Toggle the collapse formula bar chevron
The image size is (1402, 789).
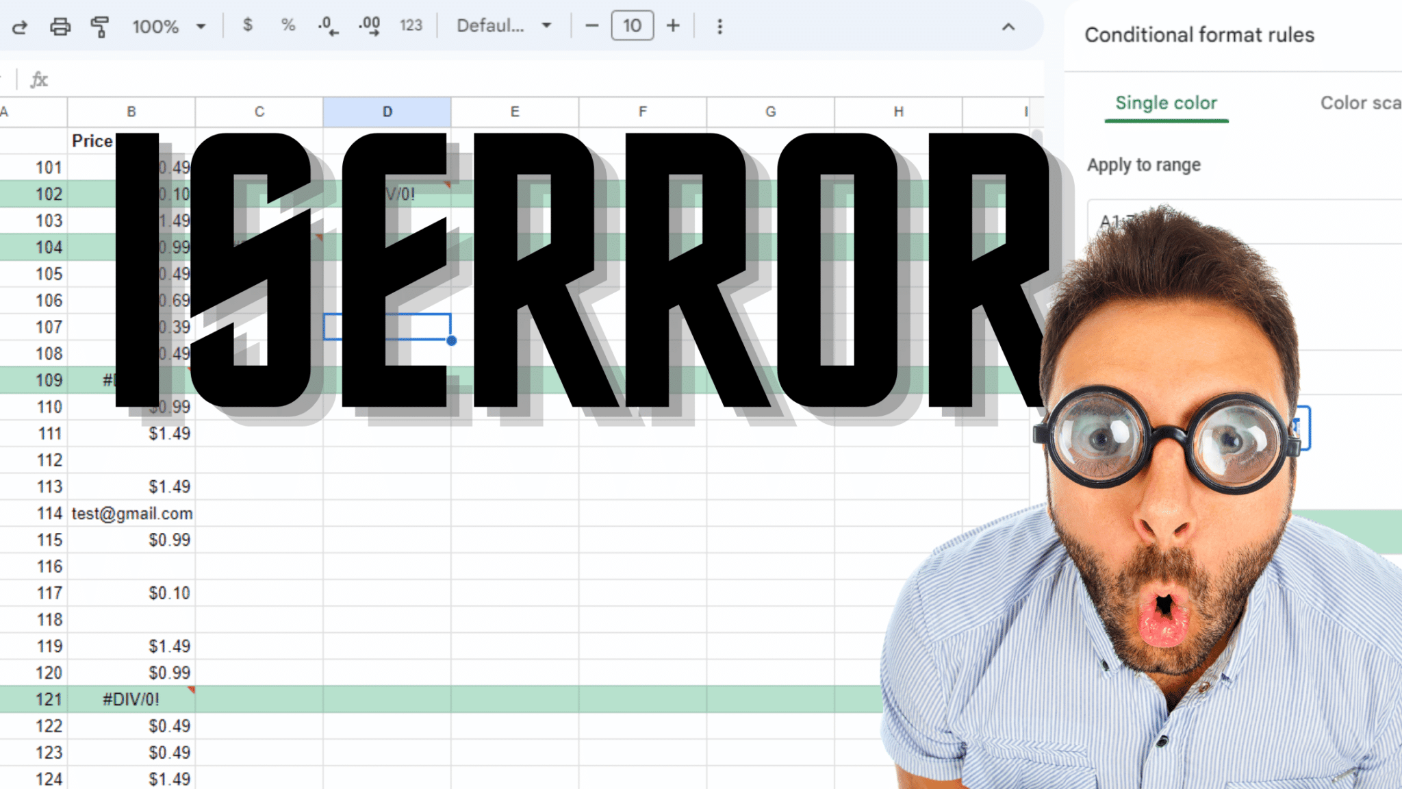(x=1008, y=26)
